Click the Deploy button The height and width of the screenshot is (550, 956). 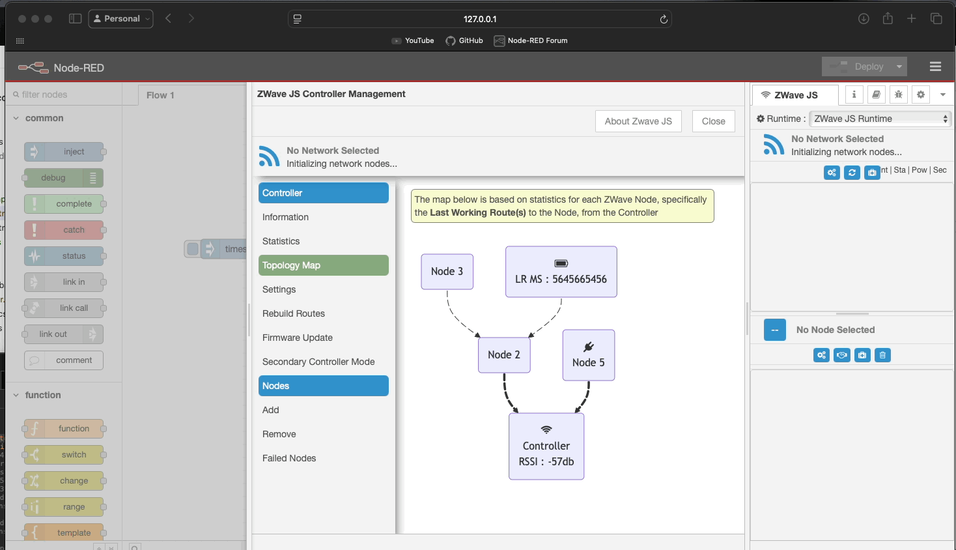click(x=857, y=66)
